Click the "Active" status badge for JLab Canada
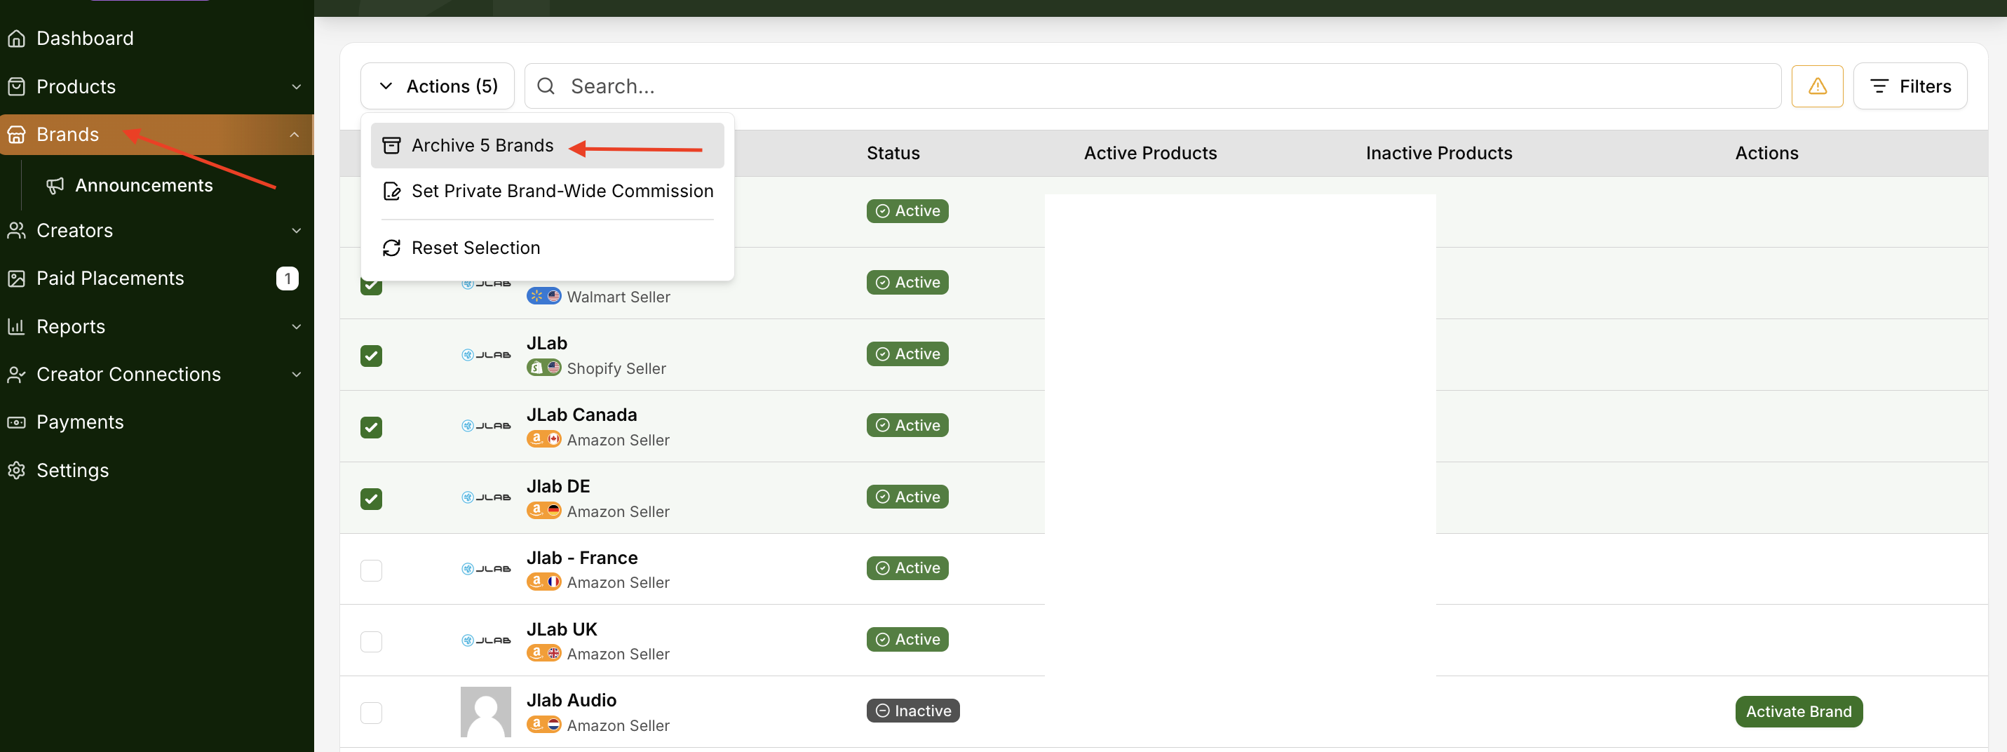 click(907, 426)
